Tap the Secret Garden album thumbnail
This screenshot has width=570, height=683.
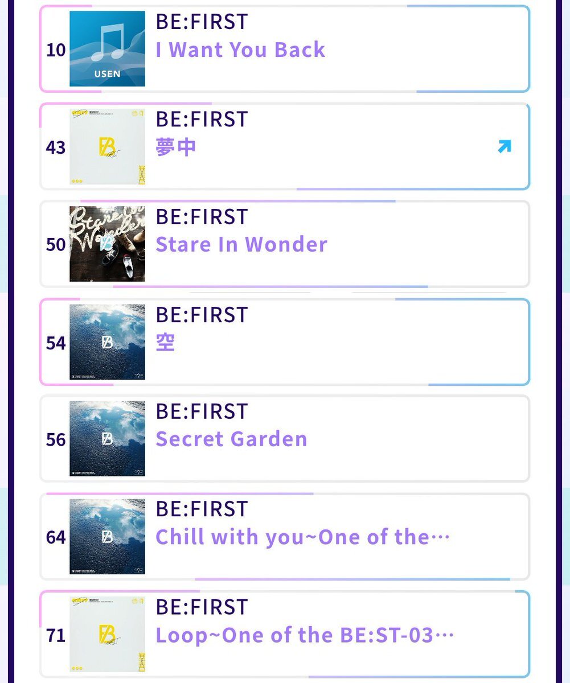pyautogui.click(x=107, y=439)
